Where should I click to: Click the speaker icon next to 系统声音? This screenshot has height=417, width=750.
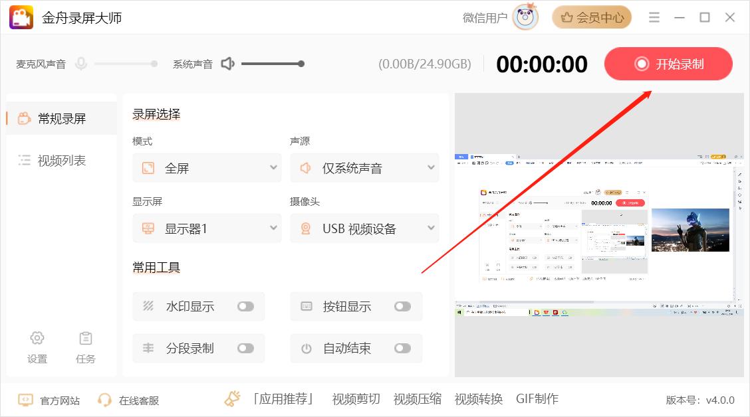(227, 63)
